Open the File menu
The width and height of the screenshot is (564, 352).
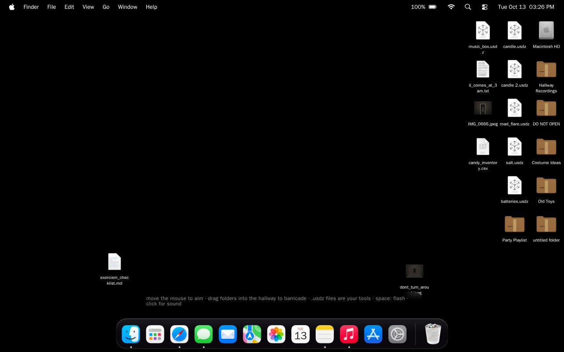tap(52, 7)
